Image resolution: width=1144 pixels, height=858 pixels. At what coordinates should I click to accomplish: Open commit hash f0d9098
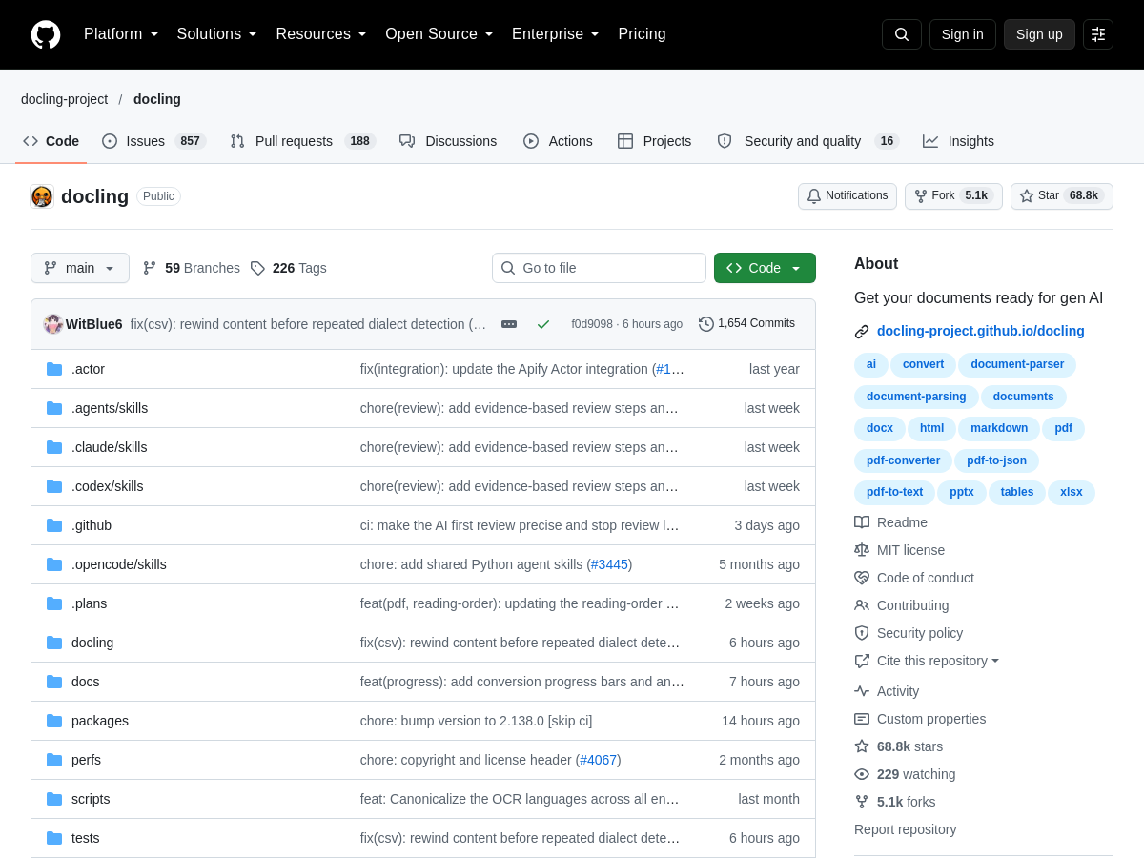point(592,324)
